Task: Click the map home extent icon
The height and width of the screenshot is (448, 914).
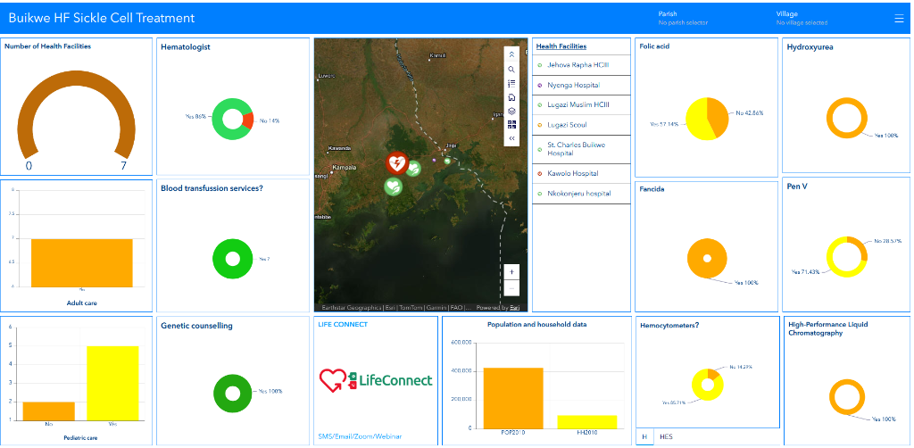Action: pyautogui.click(x=511, y=97)
